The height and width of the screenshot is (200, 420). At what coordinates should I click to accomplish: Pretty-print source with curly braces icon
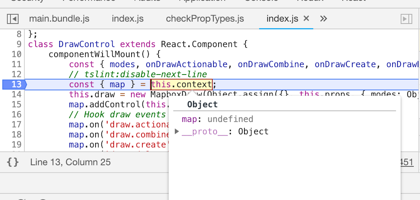click(x=13, y=162)
